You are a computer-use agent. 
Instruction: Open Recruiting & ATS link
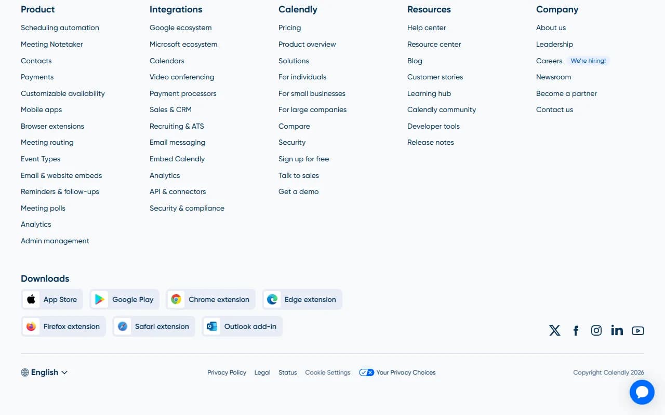point(177,126)
